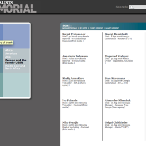Select Asia region

point(8,57)
